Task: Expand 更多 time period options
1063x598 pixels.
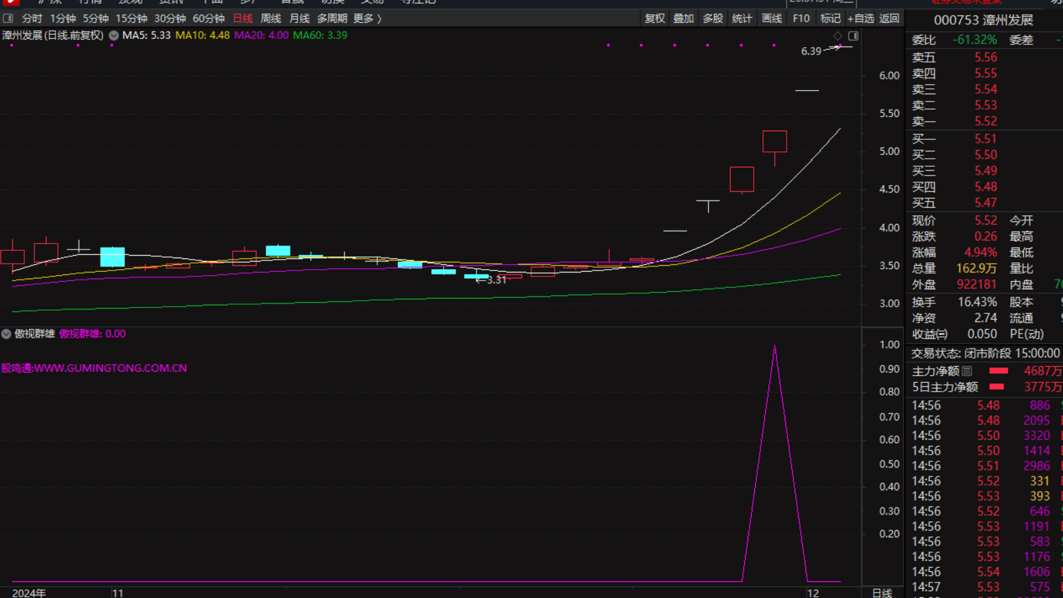Action: tap(367, 19)
